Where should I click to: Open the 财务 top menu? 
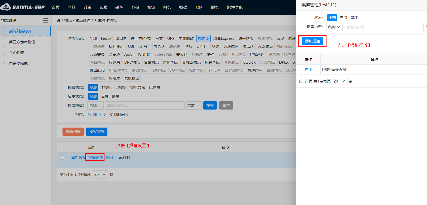(x=167, y=7)
